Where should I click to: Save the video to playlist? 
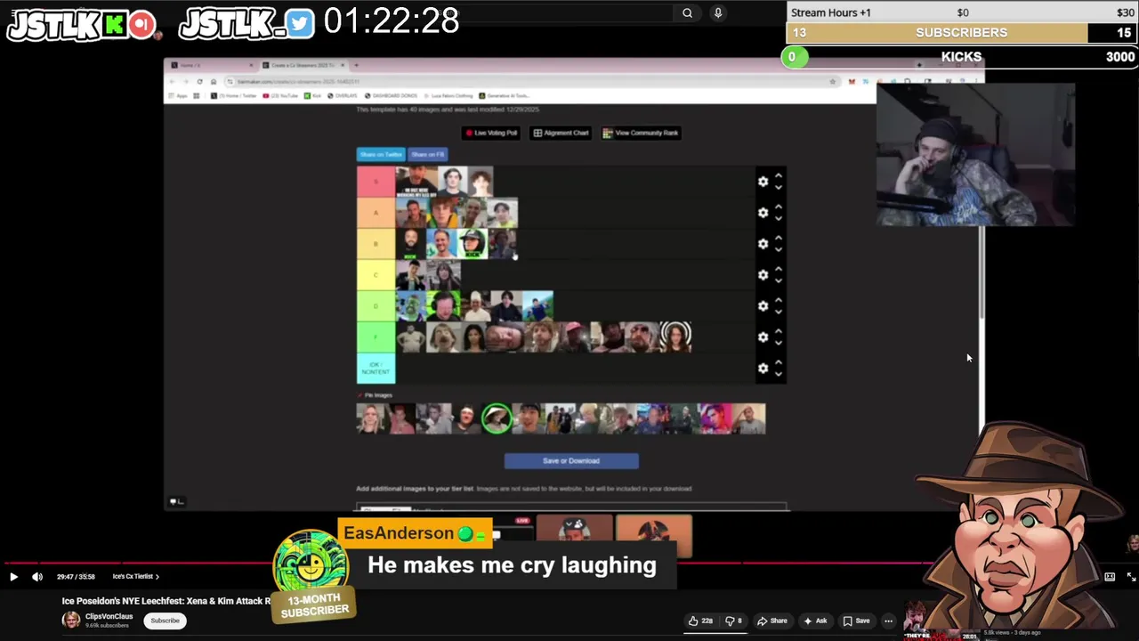[856, 621]
